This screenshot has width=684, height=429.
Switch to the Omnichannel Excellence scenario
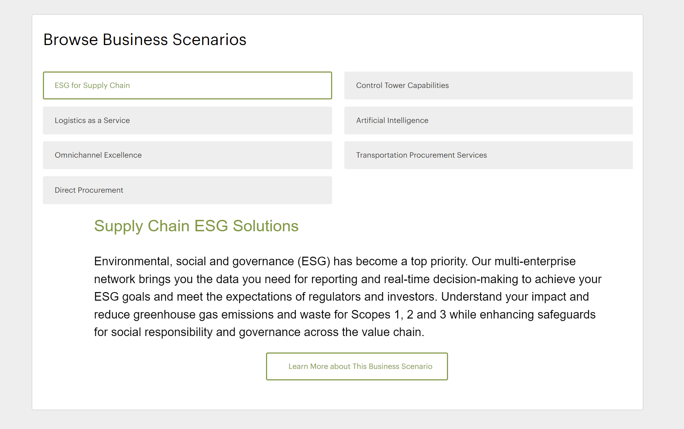point(187,155)
